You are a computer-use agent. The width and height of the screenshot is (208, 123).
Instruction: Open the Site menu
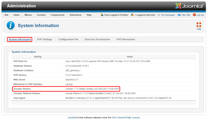point(6,15)
